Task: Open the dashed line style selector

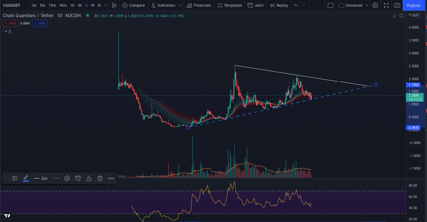Action: tap(56, 178)
